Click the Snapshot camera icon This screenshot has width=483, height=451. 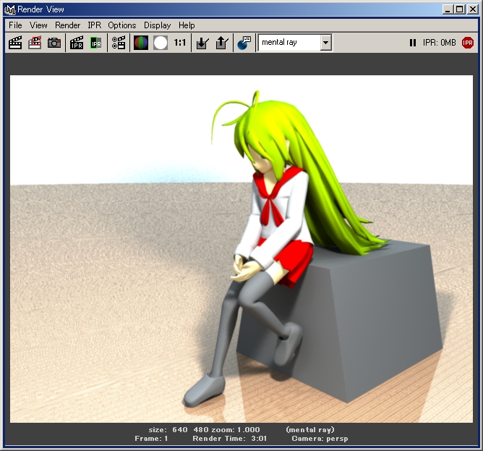pyautogui.click(x=54, y=43)
